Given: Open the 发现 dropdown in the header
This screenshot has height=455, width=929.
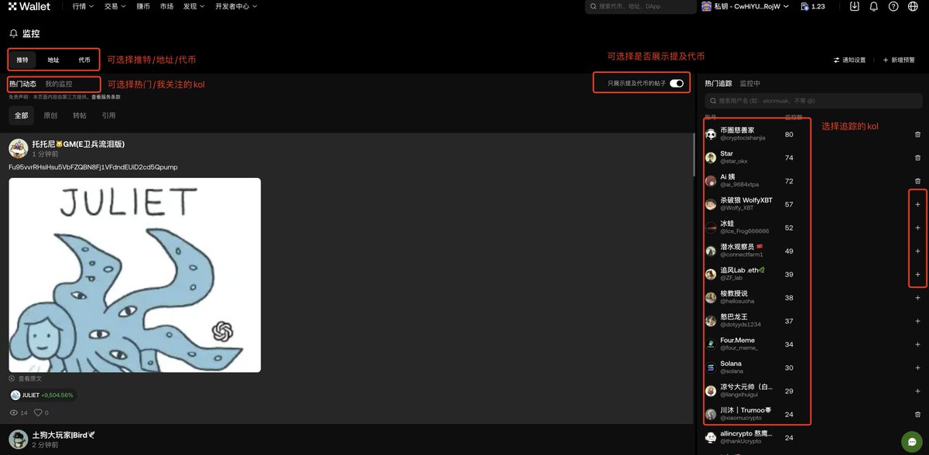Looking at the screenshot, I should tap(194, 6).
